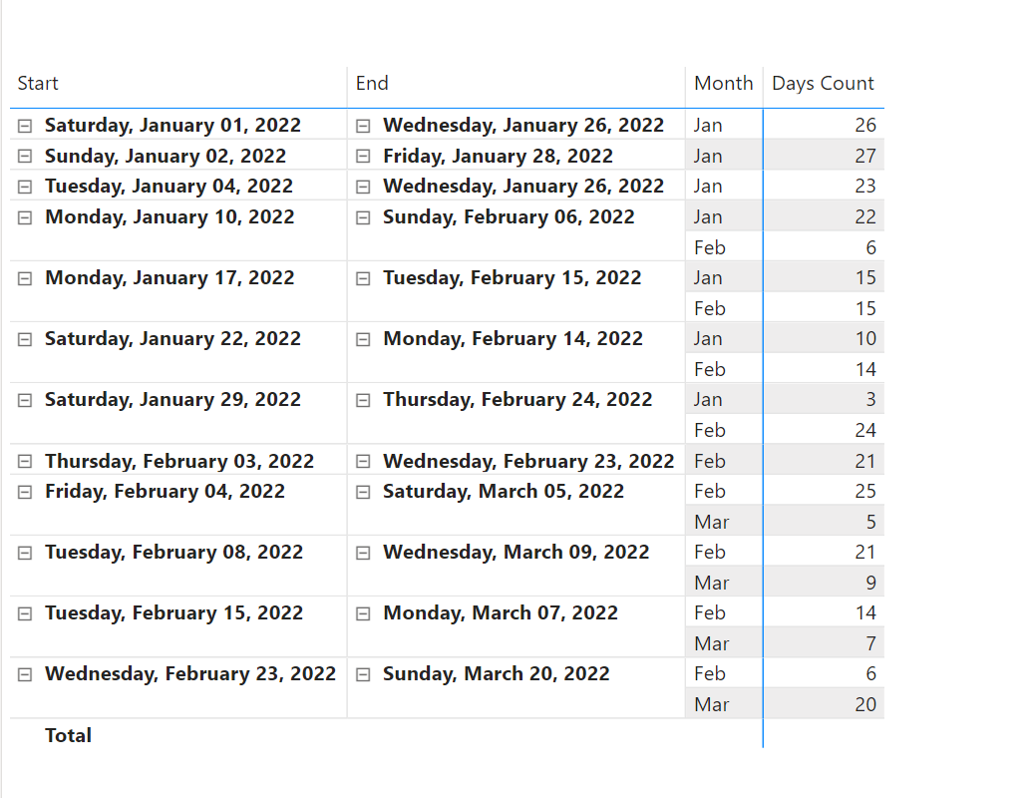Screen dimensions: 1033x798
Task: Select the Sunday, January 02, 2022 start date
Action: [x=166, y=157]
